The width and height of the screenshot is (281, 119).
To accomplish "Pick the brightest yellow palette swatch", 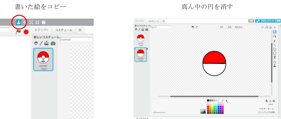I will point(212,106).
